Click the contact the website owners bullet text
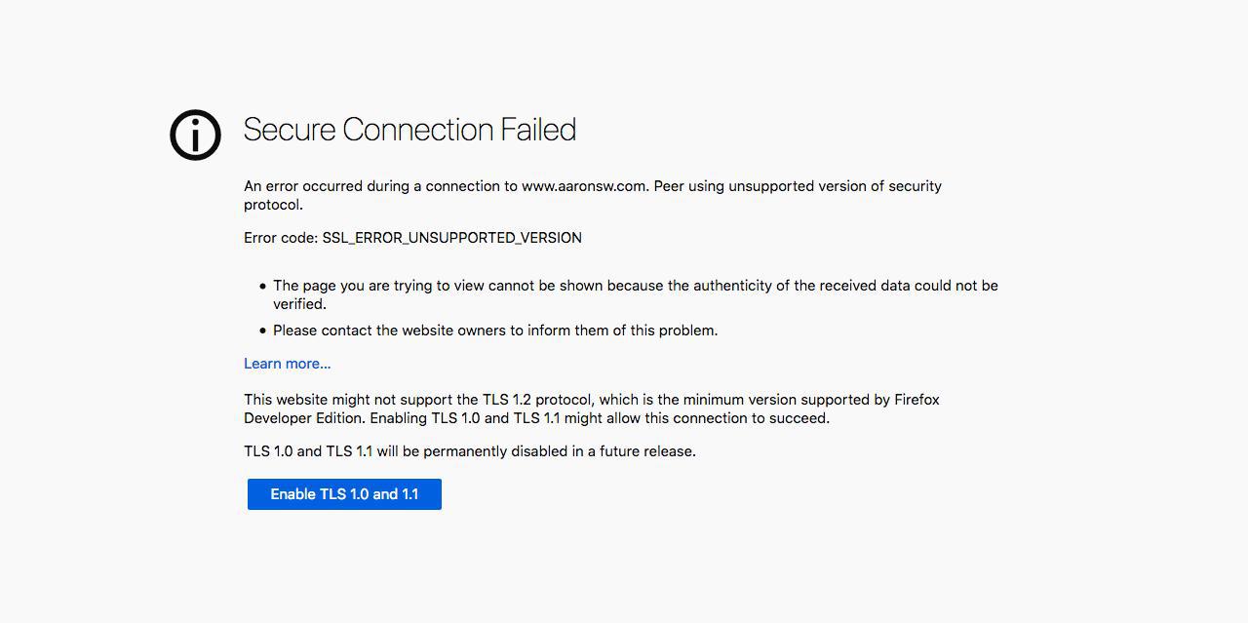Viewport: 1248px width, 623px height. 495,331
